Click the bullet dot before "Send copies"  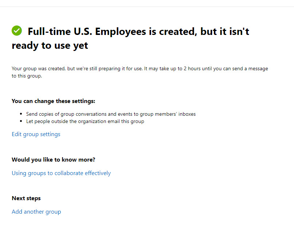click(x=22, y=114)
